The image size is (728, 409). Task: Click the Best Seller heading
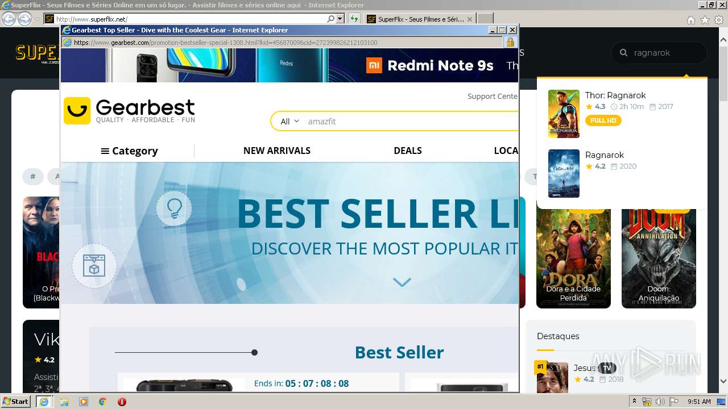tap(399, 352)
